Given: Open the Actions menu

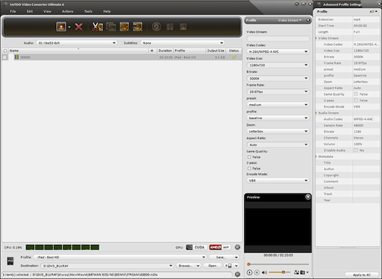Looking at the screenshot, I should pyautogui.click(x=68, y=11).
